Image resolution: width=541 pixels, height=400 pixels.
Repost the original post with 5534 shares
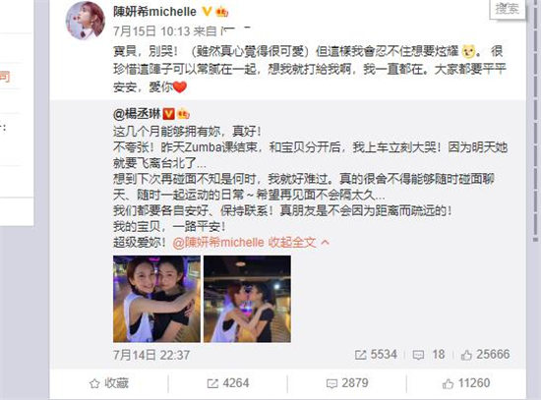point(376,355)
